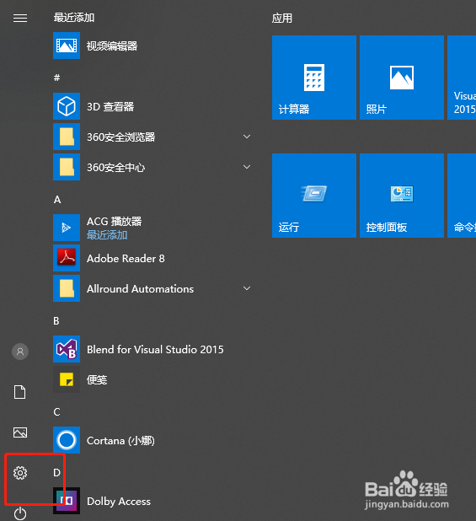Select the B letter section header
Image resolution: width=476 pixels, height=521 pixels.
click(56, 321)
